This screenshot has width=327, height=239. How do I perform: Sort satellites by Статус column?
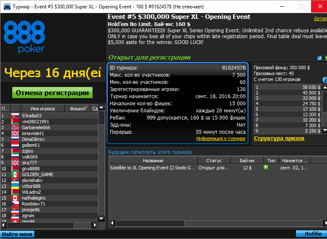click(x=214, y=161)
